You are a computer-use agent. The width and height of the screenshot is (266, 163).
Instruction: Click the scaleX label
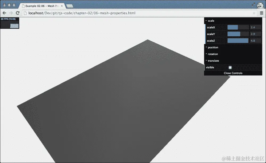click(x=211, y=27)
